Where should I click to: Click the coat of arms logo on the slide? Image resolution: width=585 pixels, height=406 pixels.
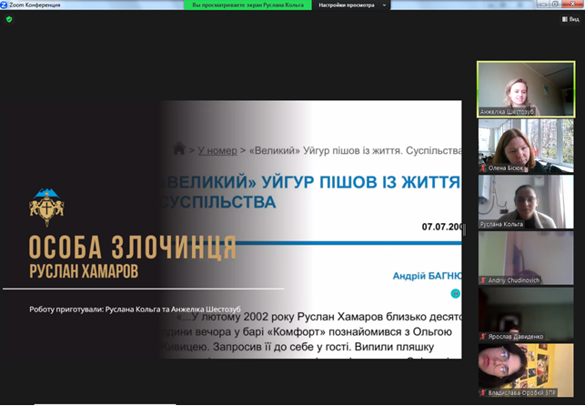click(x=46, y=208)
